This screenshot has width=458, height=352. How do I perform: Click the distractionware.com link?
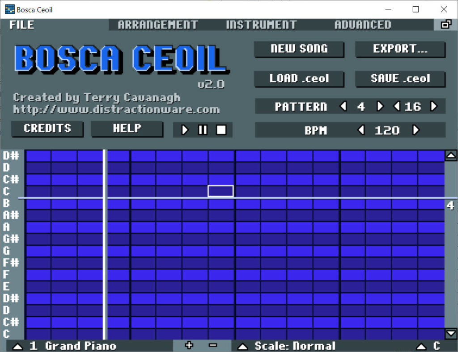click(x=116, y=109)
